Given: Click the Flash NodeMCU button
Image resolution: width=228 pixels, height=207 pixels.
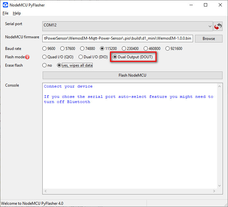Looking at the screenshot, I should tap(132, 75).
